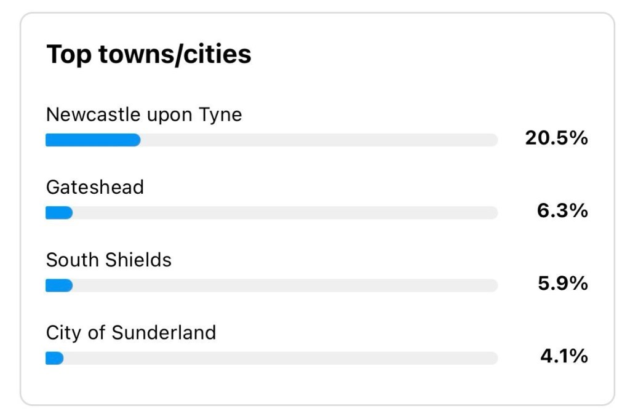This screenshot has height=419, width=630.
Task: Click the blue filled City of Sunderland segment
Action: pyautogui.click(x=54, y=358)
